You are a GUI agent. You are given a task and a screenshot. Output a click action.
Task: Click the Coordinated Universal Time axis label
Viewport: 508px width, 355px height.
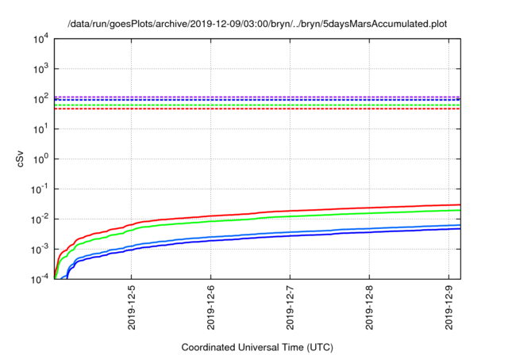click(x=257, y=347)
